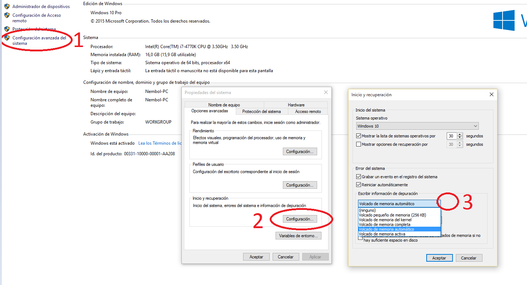Open the Sistema operativo dropdown showing Windows 10
The width and height of the screenshot is (527, 285).
click(x=418, y=126)
